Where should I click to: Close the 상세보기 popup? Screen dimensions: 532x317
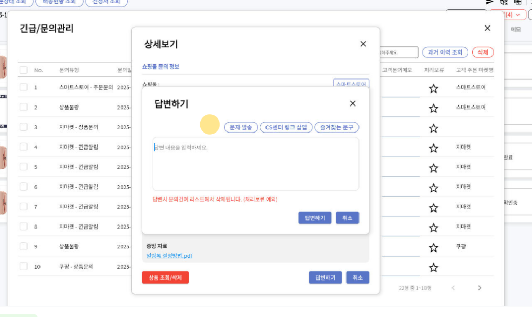tap(363, 44)
